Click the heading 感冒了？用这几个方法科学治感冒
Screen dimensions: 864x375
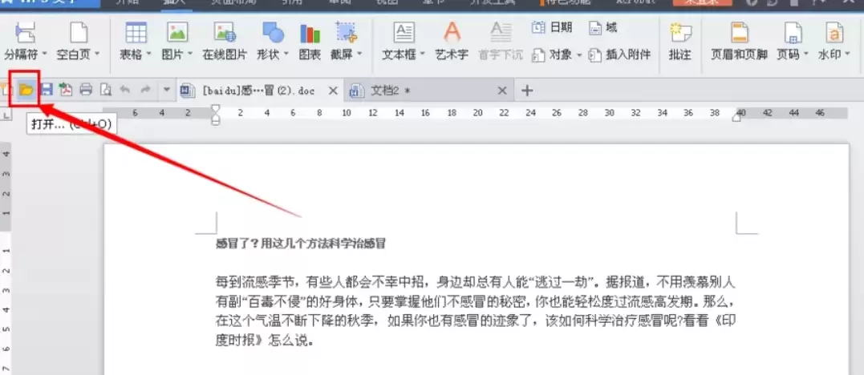(x=300, y=244)
